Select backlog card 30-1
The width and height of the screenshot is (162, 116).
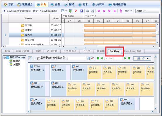pos(40,89)
